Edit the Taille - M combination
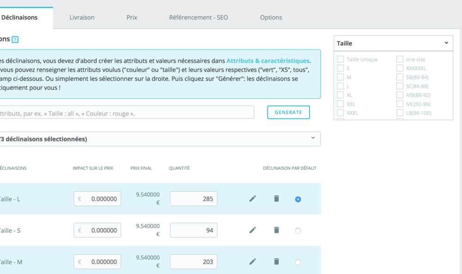This screenshot has height=274, width=462. coord(253,262)
